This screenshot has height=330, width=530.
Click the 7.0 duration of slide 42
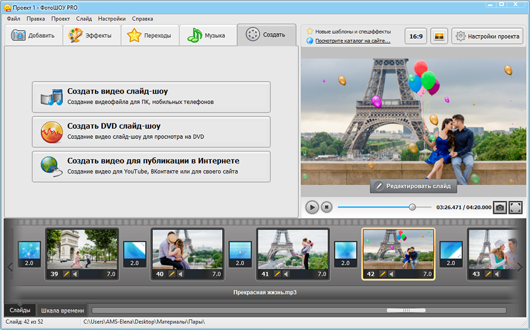coord(427,274)
